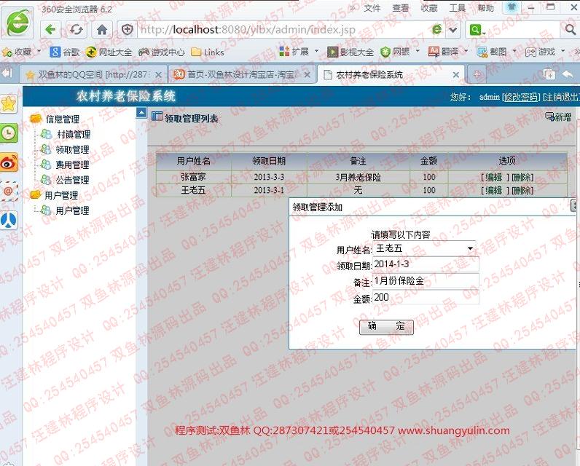The image size is (580, 466).
Task: Collapse the sidebar with the top-left arrow
Action: coord(7,74)
